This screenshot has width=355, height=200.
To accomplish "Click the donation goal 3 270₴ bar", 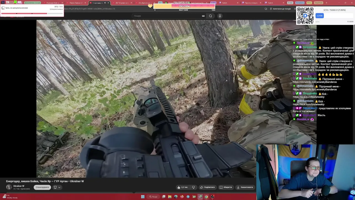I will (x=319, y=16).
